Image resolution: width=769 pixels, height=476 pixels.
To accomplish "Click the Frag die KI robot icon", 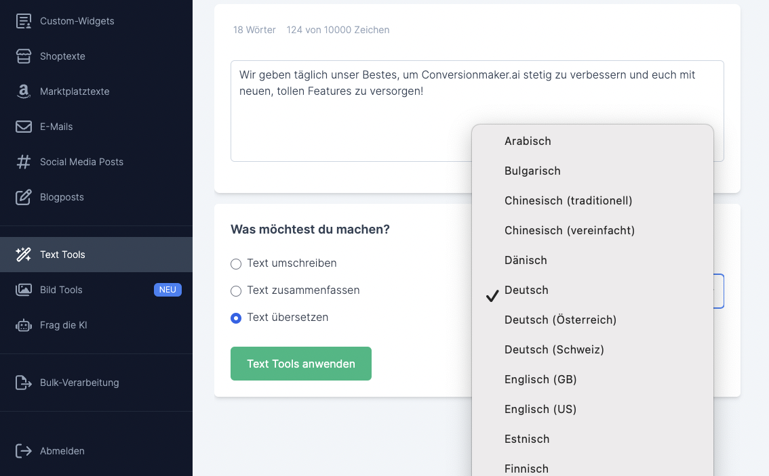I will [24, 325].
